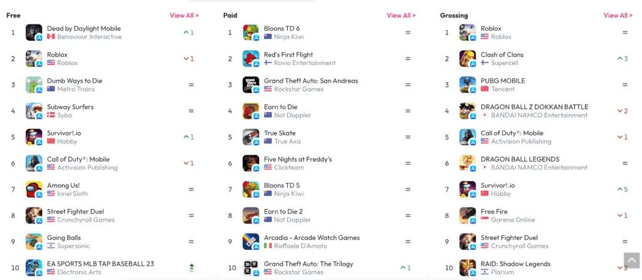Open the Dead by Daylight Mobile app icon
Viewport: 642px width, 280px height.
34,33
